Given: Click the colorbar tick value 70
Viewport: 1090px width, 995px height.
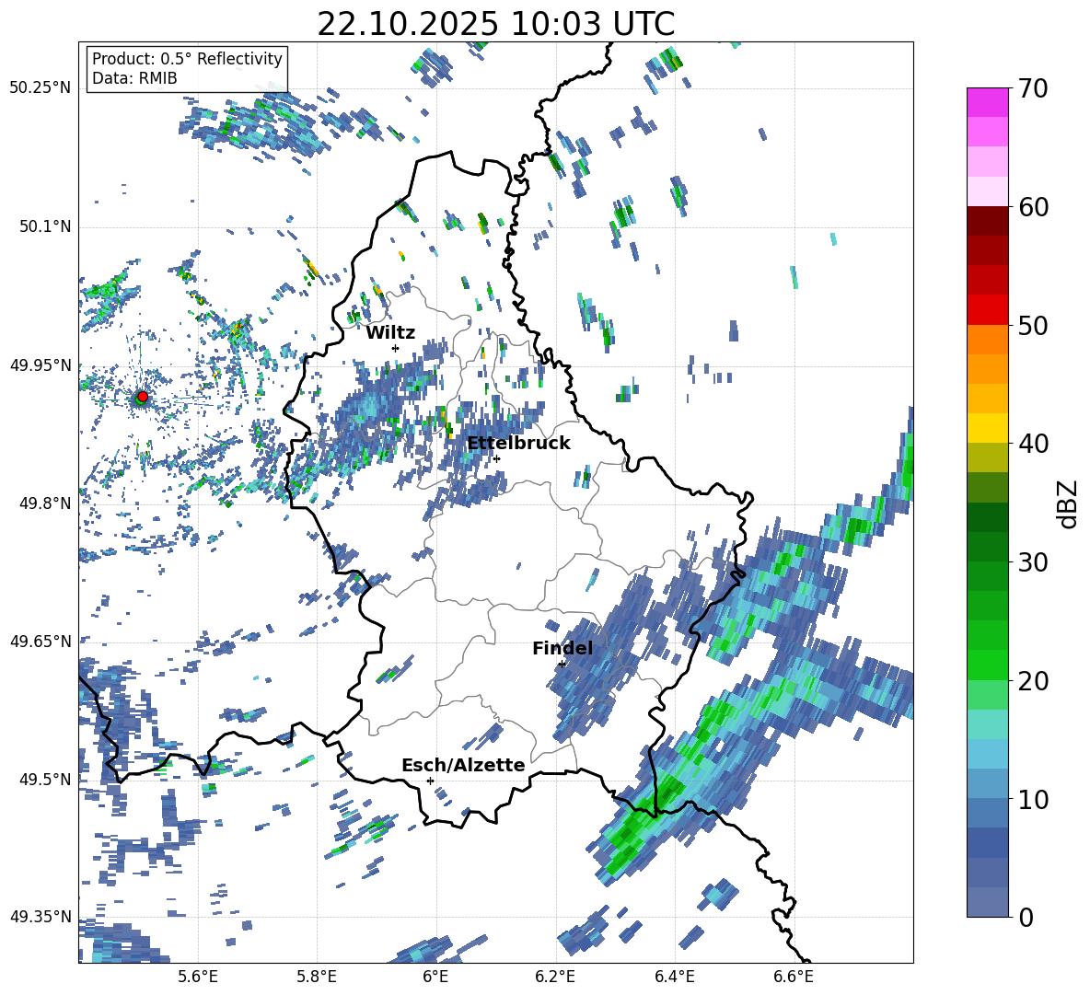Looking at the screenshot, I should [x=1033, y=88].
